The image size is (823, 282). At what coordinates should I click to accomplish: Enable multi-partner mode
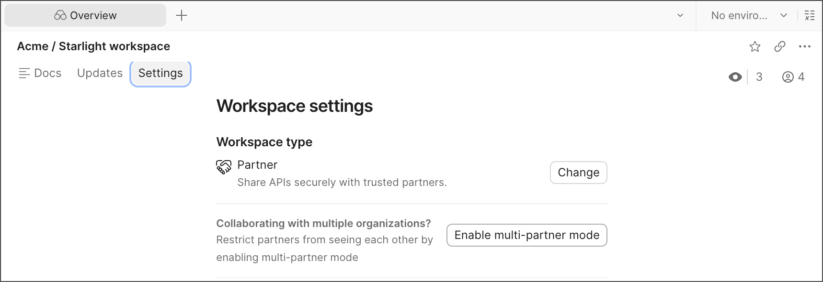(x=526, y=235)
